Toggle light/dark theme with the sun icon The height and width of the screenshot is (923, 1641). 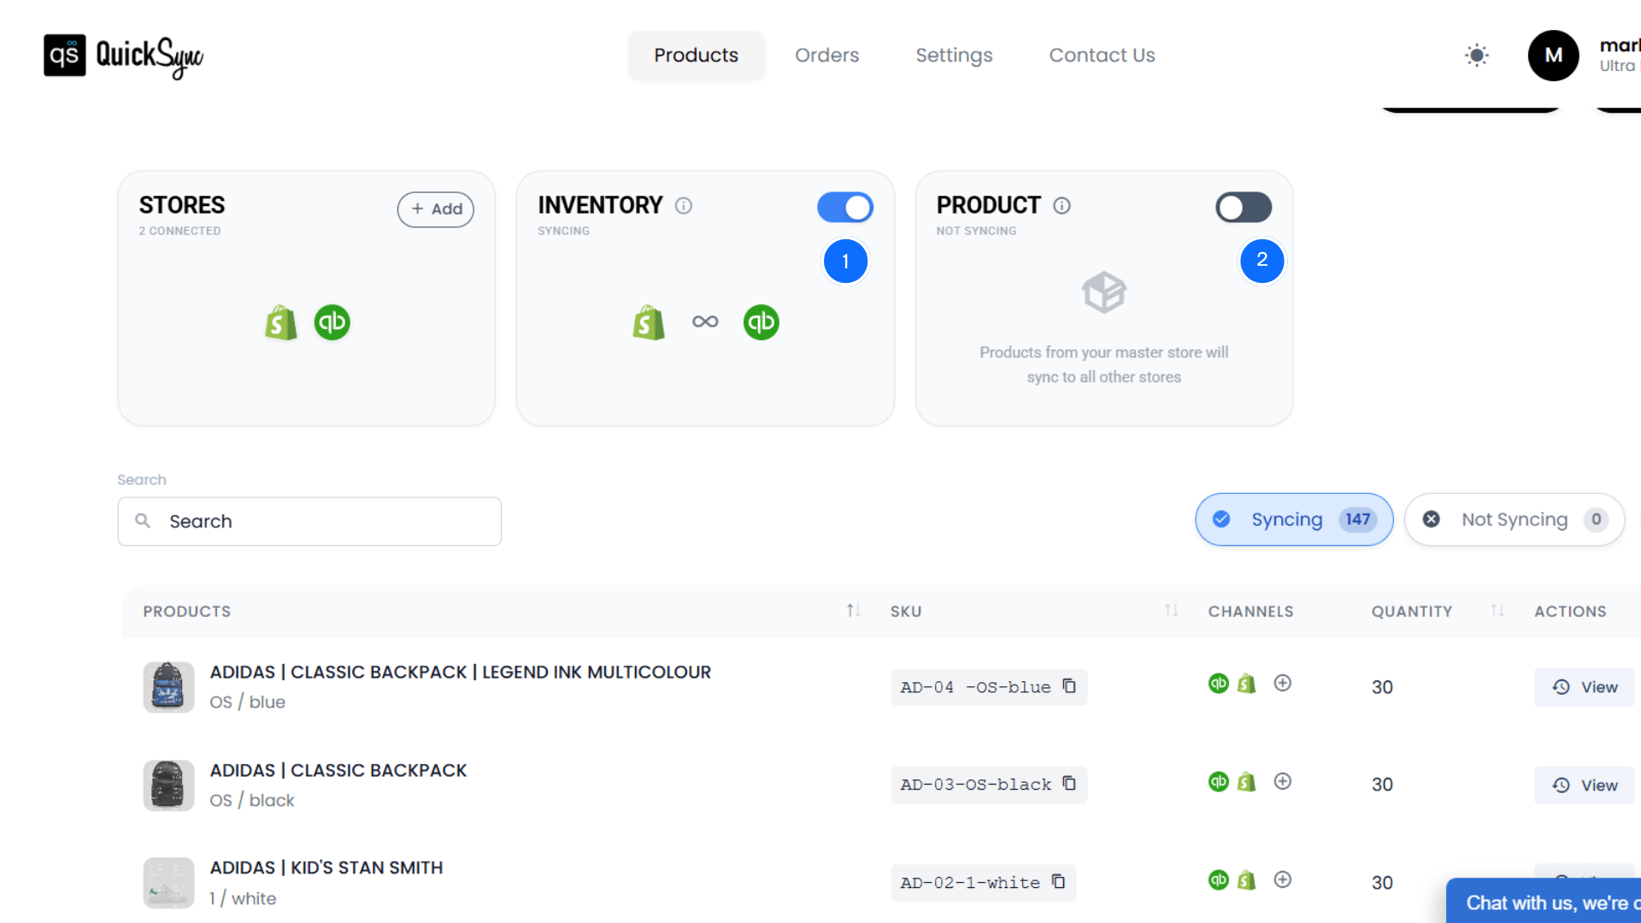tap(1476, 55)
